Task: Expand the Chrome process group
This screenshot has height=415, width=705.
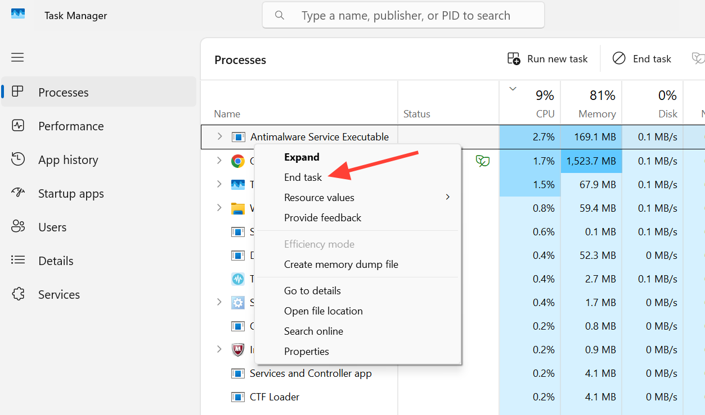Action: coord(219,161)
